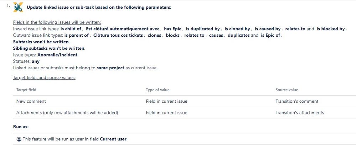
Task: Click the 'Current user' field name
Action: [113, 139]
